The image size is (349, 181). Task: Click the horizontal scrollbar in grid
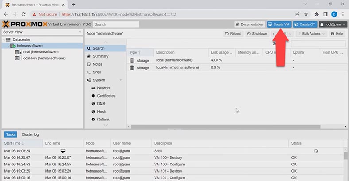coord(225,126)
